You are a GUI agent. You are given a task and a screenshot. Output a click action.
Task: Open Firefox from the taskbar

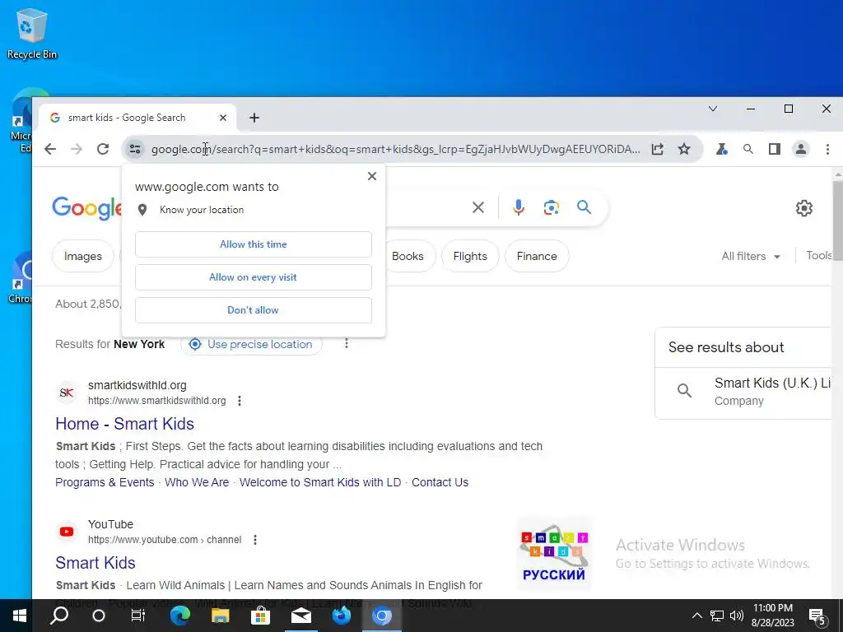[342, 616]
